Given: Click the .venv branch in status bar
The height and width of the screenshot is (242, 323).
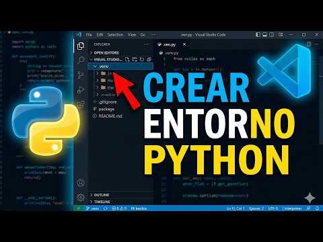Looking at the screenshot, I should (x=92, y=208).
